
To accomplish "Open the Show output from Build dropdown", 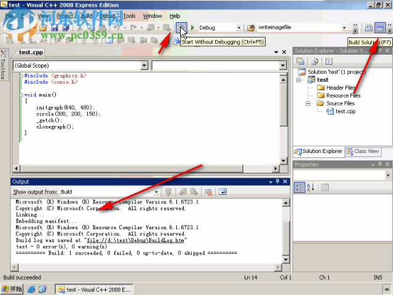I will [x=156, y=192].
